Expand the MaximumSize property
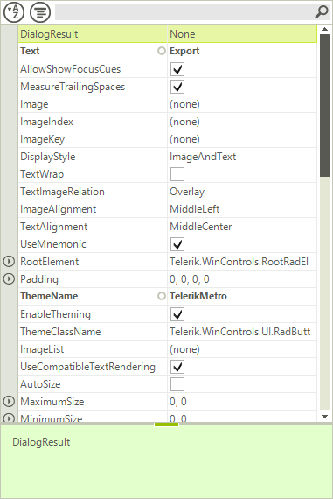 (9, 401)
